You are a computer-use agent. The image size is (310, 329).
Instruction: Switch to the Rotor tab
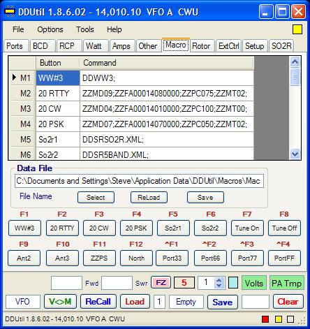pos(201,46)
